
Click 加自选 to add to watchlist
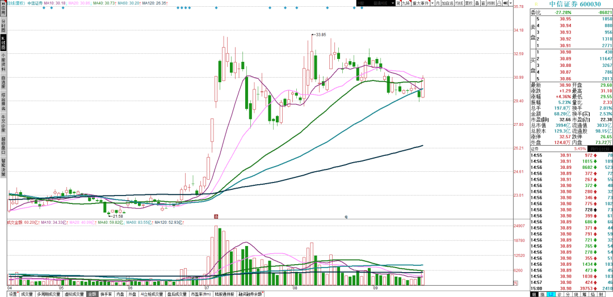[447, 3]
